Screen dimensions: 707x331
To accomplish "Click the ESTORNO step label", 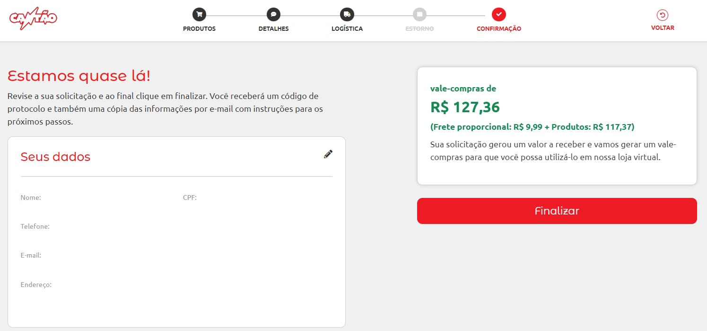I will point(419,28).
